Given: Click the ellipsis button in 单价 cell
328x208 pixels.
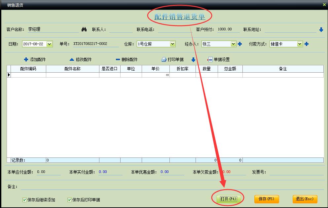Looking at the screenshot, I should [167, 75].
